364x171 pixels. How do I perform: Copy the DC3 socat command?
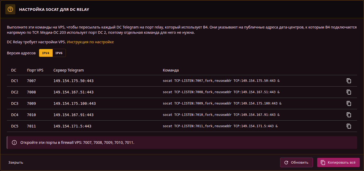[x=349, y=103]
